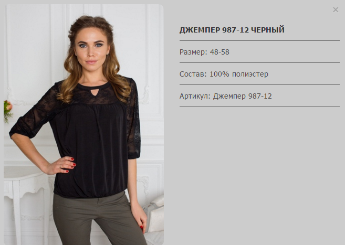345x245 pixels.
Task: Click the olive trousers in the photo
Action: click(97, 219)
